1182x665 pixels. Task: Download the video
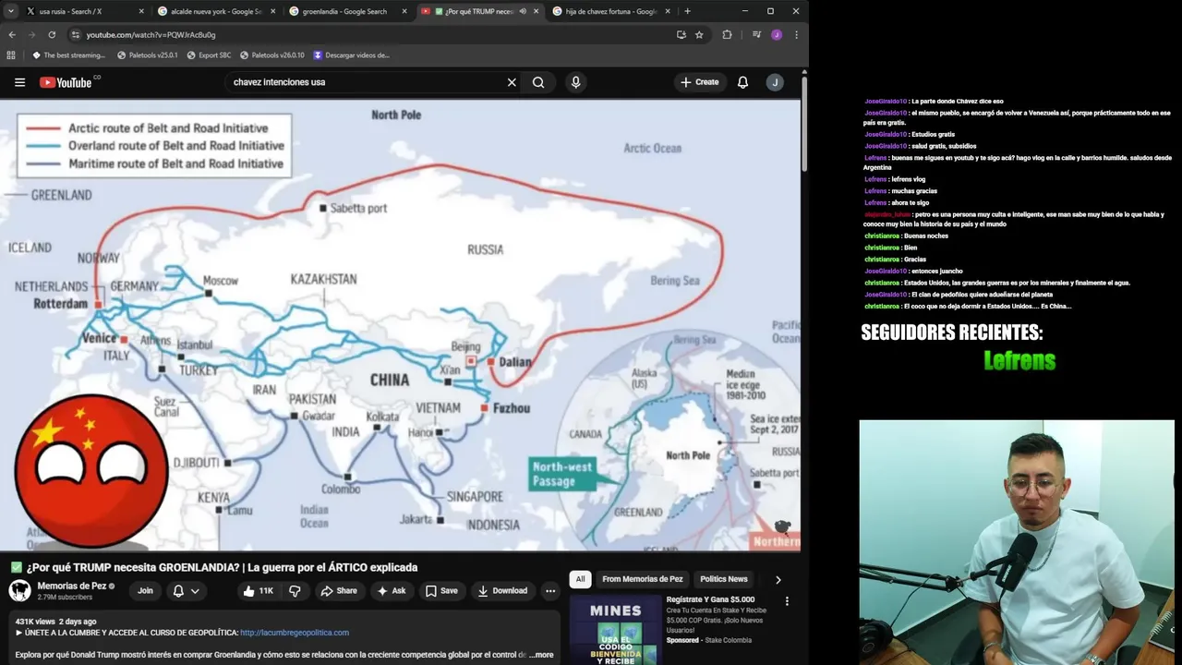tap(502, 591)
